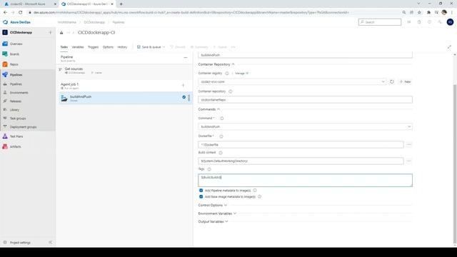Open the Container registry dropdown
The image size is (457, 257).
[293, 81]
